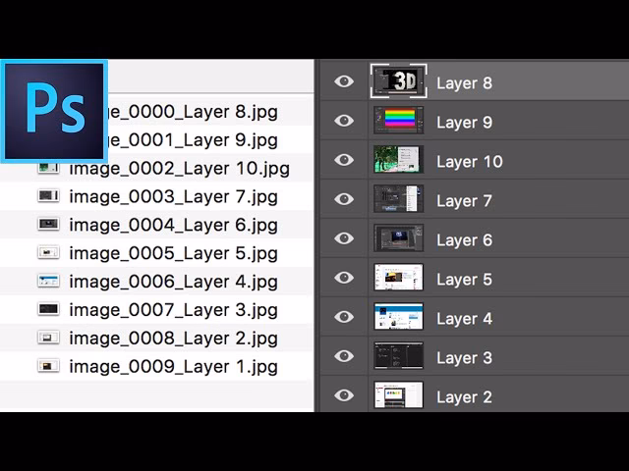This screenshot has width=629, height=471.
Task: Toggle visibility of Layer 9
Action: click(x=344, y=121)
